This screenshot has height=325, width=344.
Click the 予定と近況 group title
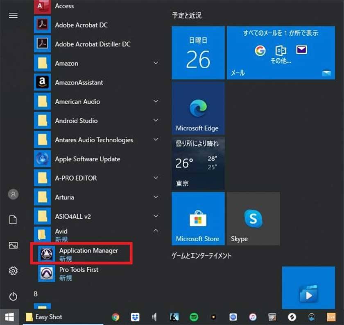[x=187, y=16]
